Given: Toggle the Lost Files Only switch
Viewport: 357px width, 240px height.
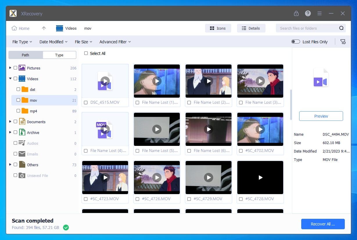Looking at the screenshot, I should pyautogui.click(x=295, y=42).
